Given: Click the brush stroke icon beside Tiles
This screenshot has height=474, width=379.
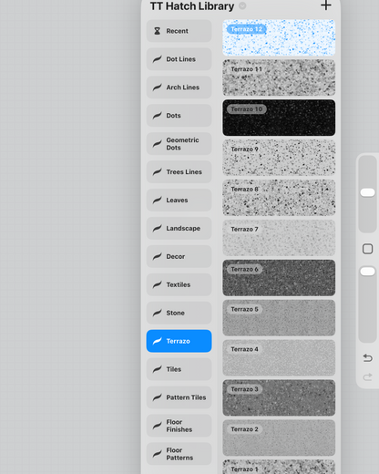Looking at the screenshot, I should pos(157,369).
